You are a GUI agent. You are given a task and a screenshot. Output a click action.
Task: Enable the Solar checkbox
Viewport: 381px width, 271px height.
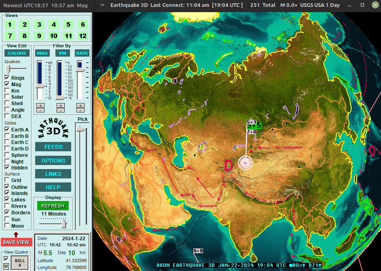tap(7, 97)
